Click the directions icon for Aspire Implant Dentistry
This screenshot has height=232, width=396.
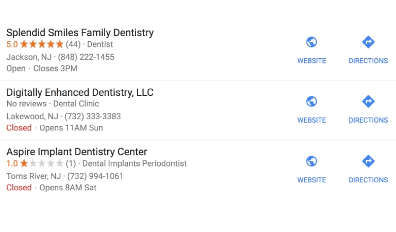click(x=368, y=161)
